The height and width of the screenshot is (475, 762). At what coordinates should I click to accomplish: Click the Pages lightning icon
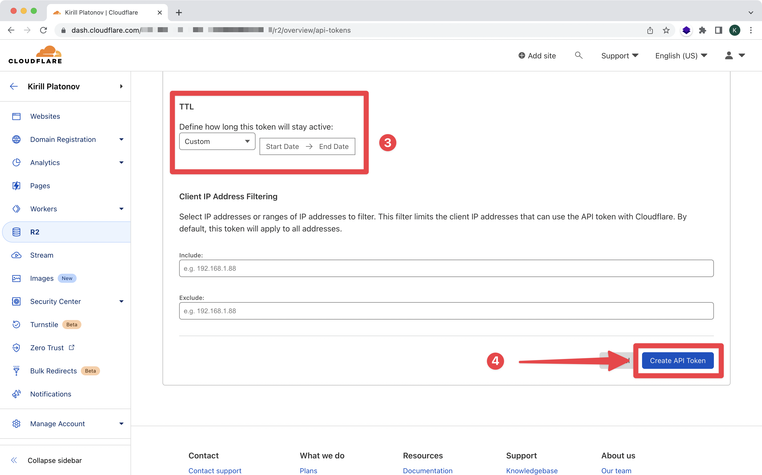pyautogui.click(x=16, y=186)
